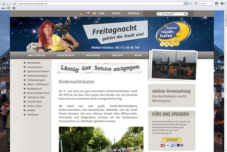The width and height of the screenshot is (227, 152).
Task: Select Teilnahmeregeln in the sidebar
Action: 36,80
